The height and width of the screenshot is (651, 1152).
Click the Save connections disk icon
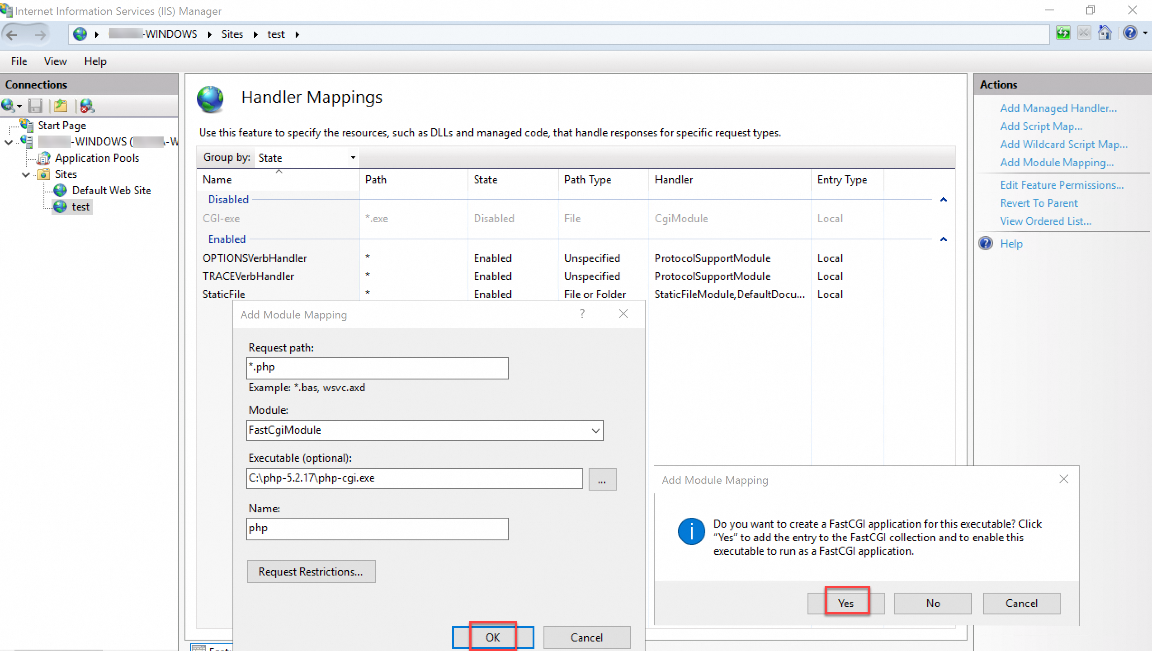pyautogui.click(x=35, y=106)
